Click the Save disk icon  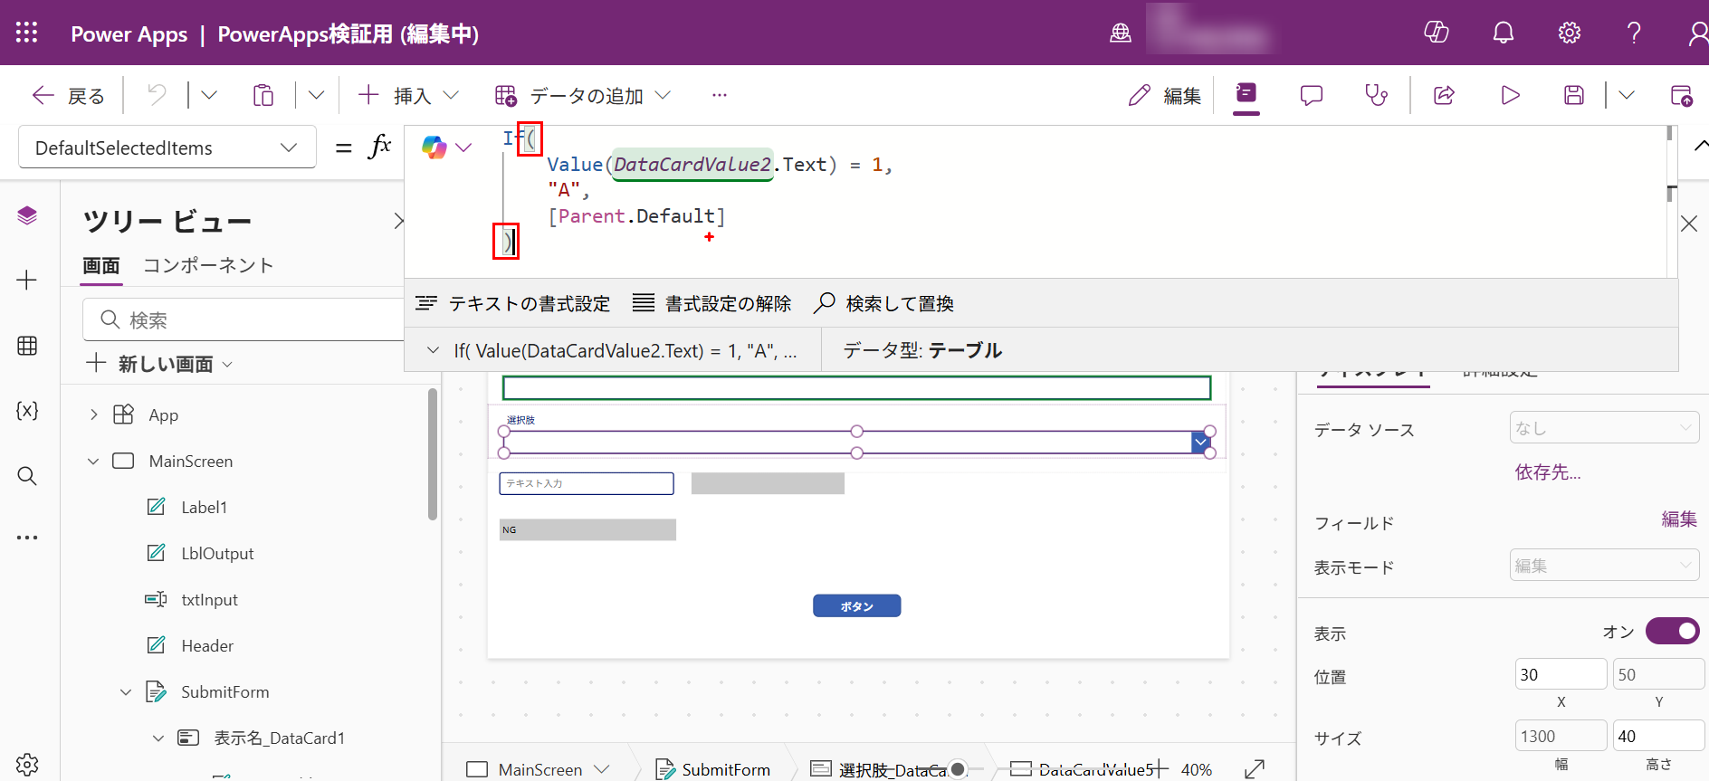coord(1574,95)
